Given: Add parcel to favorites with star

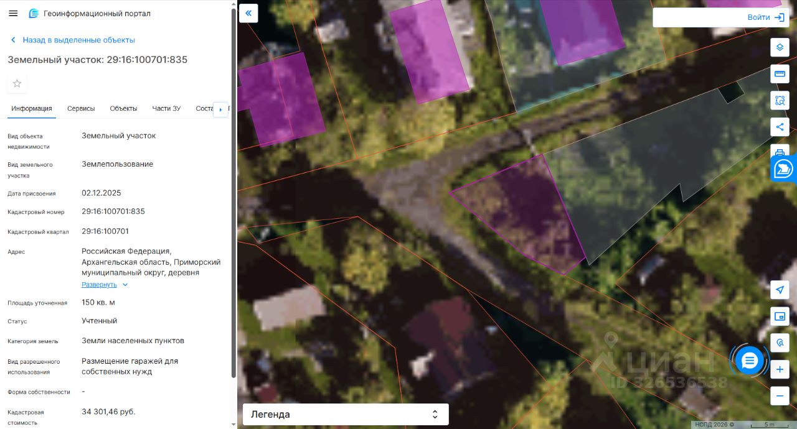Looking at the screenshot, I should click(x=17, y=83).
